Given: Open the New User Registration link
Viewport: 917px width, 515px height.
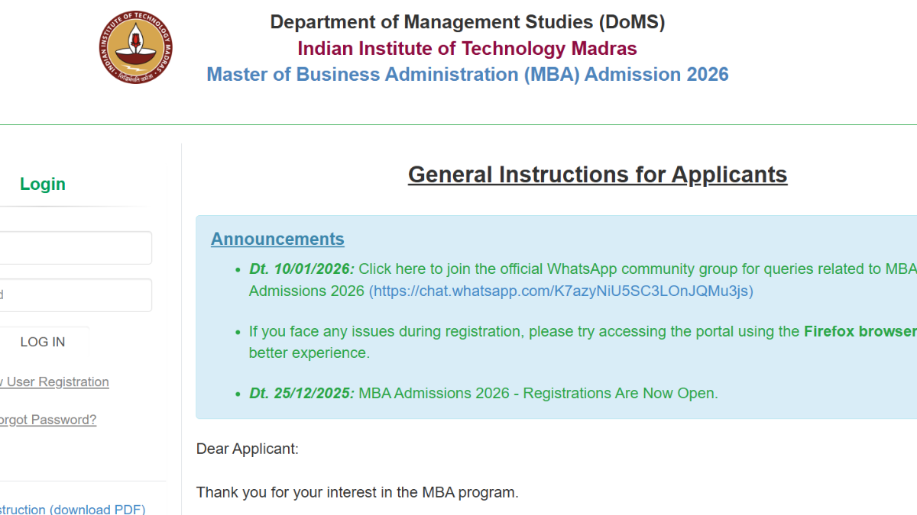Looking at the screenshot, I should coord(55,381).
